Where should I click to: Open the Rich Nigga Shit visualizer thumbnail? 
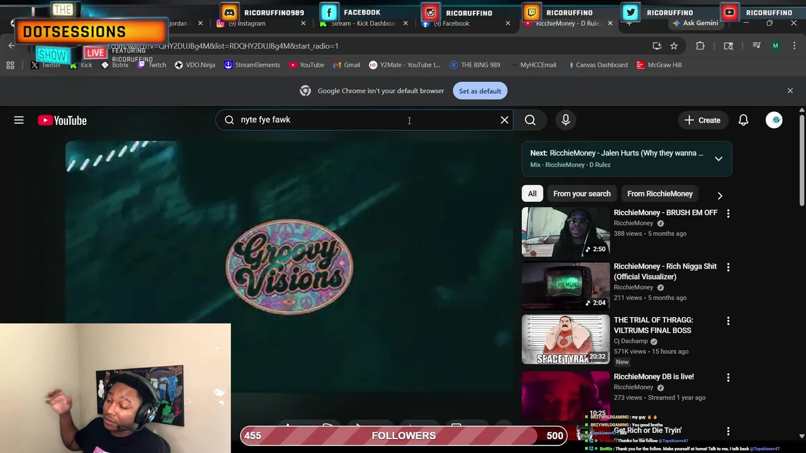(x=565, y=286)
